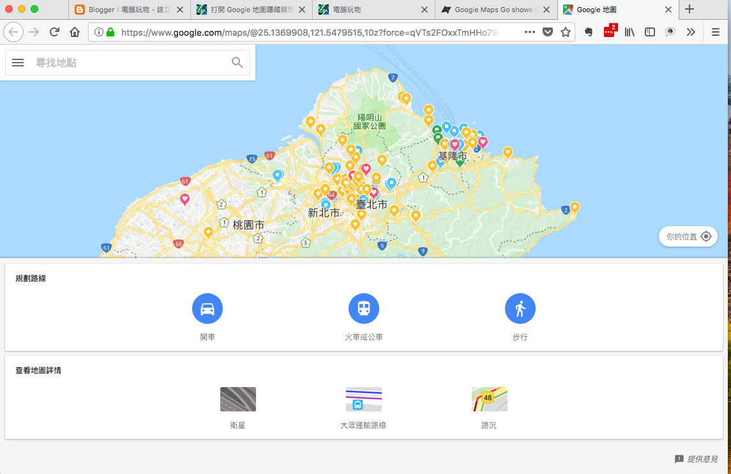Switch to the 衛星 satellite view thumbnail
The image size is (731, 474).
tap(237, 399)
